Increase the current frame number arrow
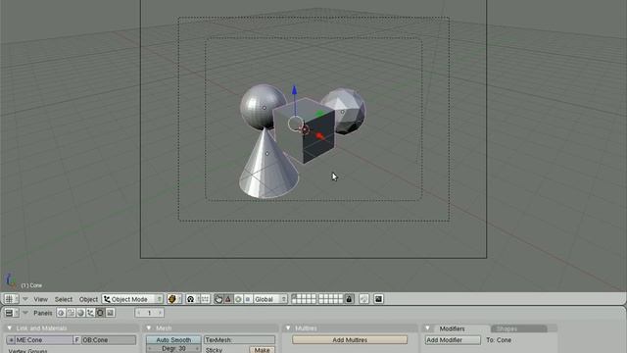Screen dimensions: 627x353 click(160, 313)
